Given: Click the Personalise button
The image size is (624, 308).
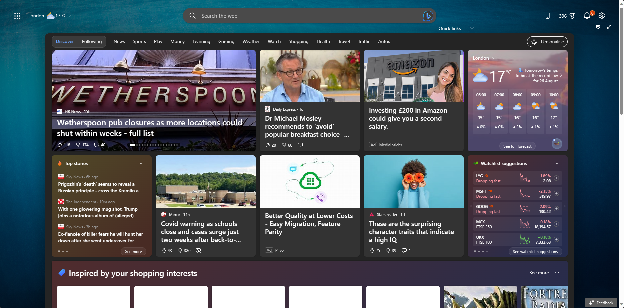Looking at the screenshot, I should pyautogui.click(x=547, y=42).
